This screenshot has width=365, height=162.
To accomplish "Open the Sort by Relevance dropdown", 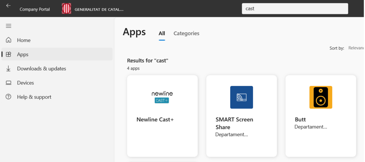I will [356, 48].
